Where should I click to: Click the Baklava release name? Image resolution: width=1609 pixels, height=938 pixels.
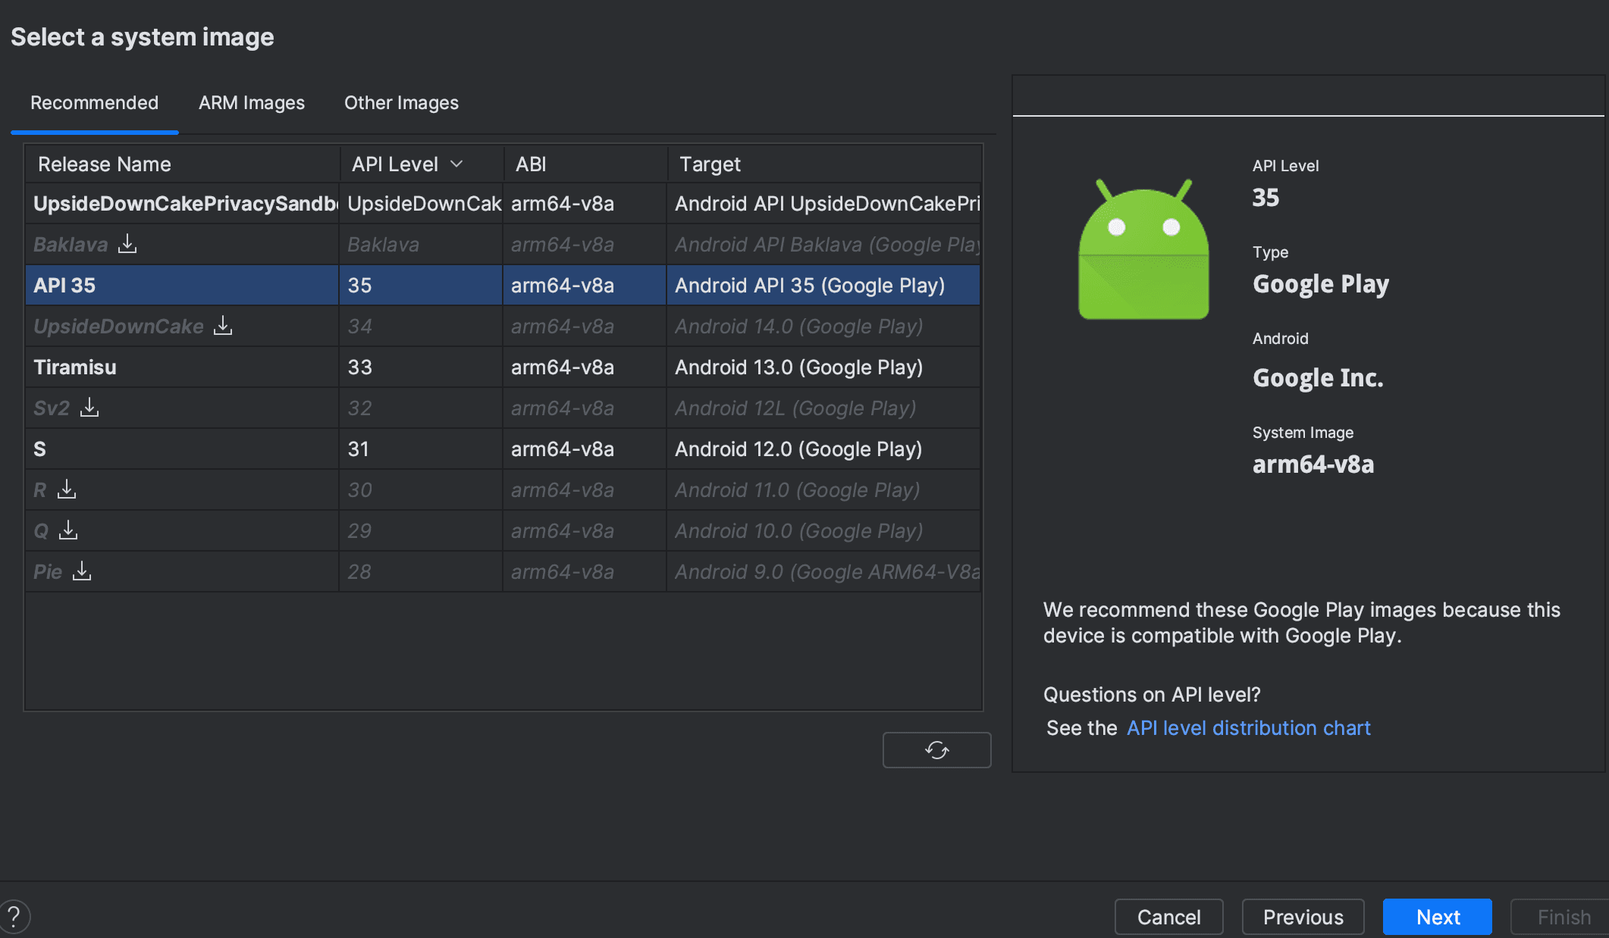tap(71, 245)
